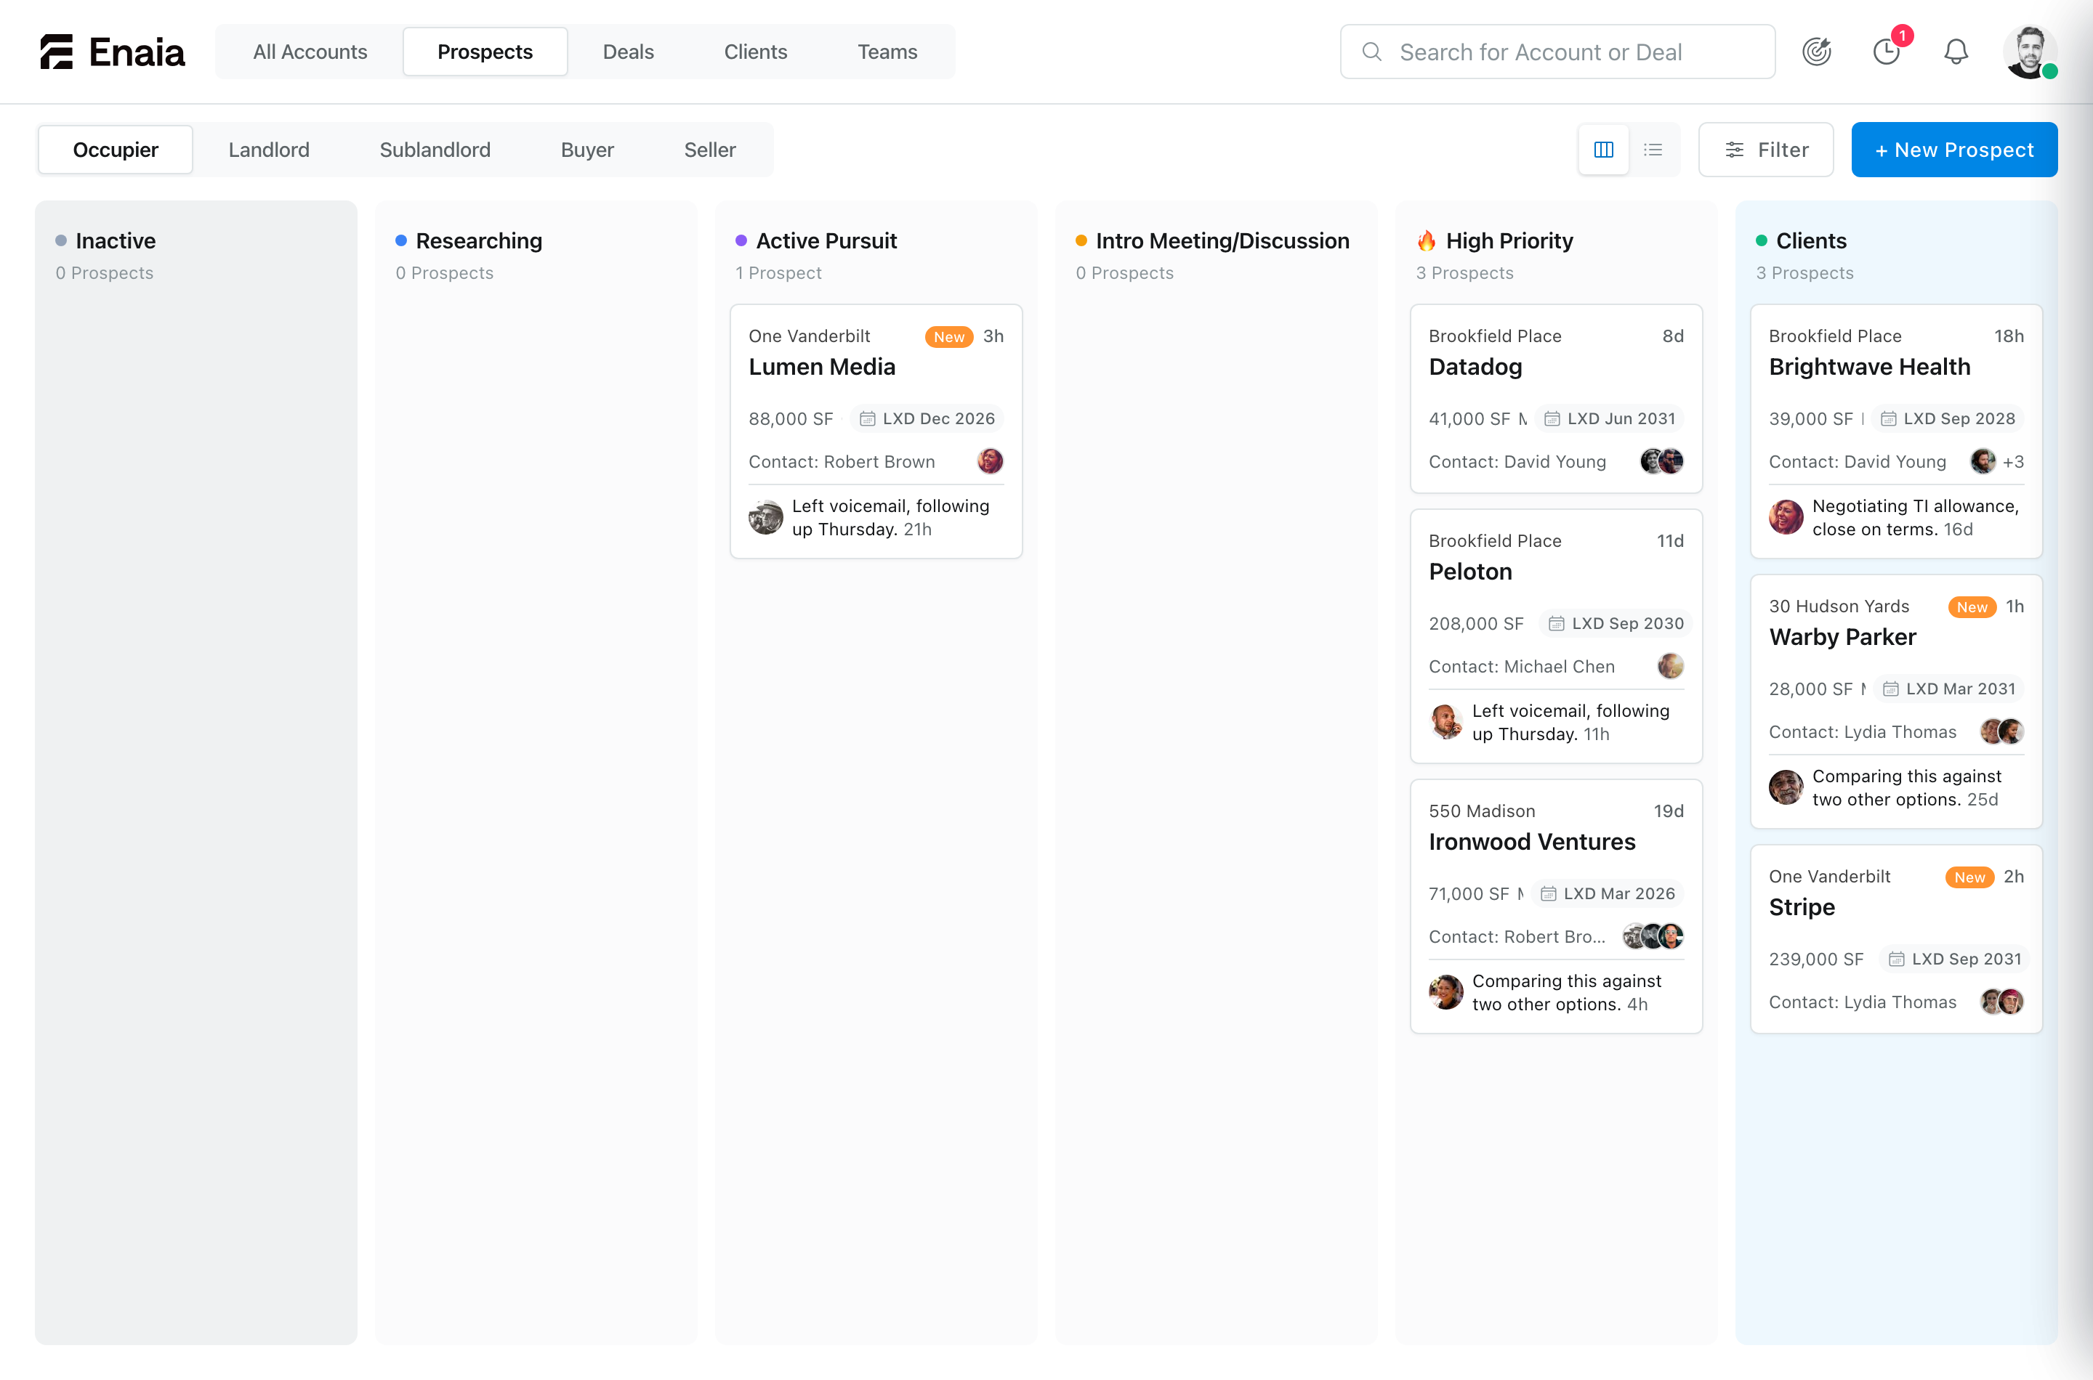Open the clock reminders icon with badge

tap(1887, 52)
